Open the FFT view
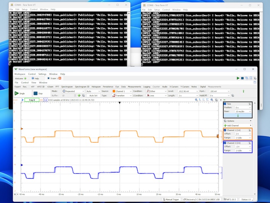 (57, 87)
